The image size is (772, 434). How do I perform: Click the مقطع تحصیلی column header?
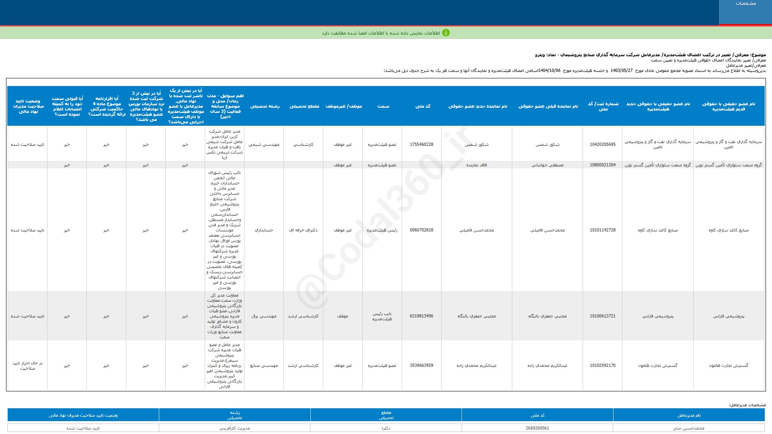[x=304, y=106]
